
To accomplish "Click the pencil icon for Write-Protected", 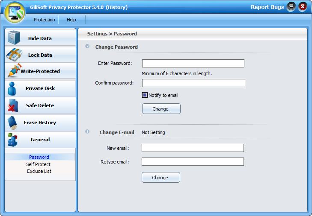I will point(14,70).
